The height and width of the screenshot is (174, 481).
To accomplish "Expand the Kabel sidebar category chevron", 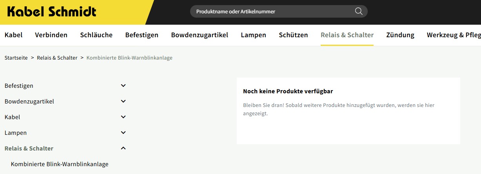I will point(123,117).
